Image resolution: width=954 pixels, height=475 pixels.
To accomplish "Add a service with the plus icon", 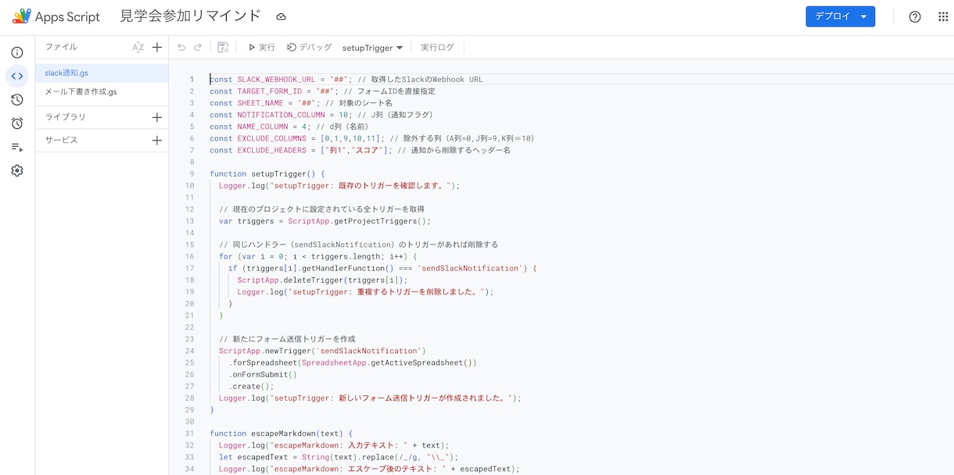I will [157, 141].
